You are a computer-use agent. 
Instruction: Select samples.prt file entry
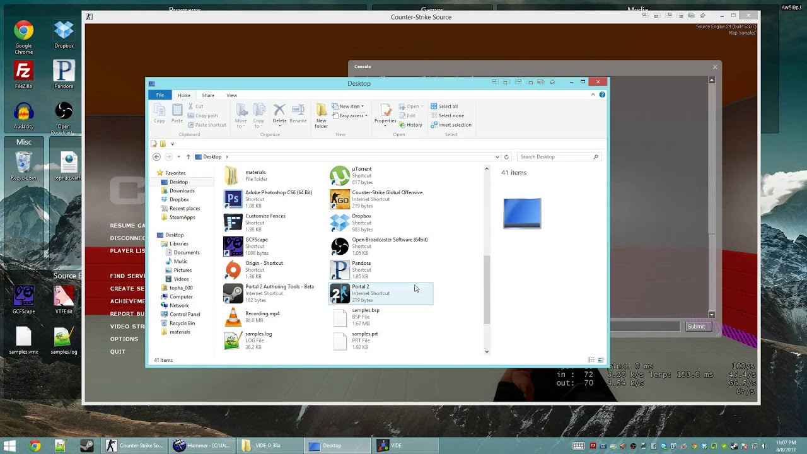tap(381, 340)
